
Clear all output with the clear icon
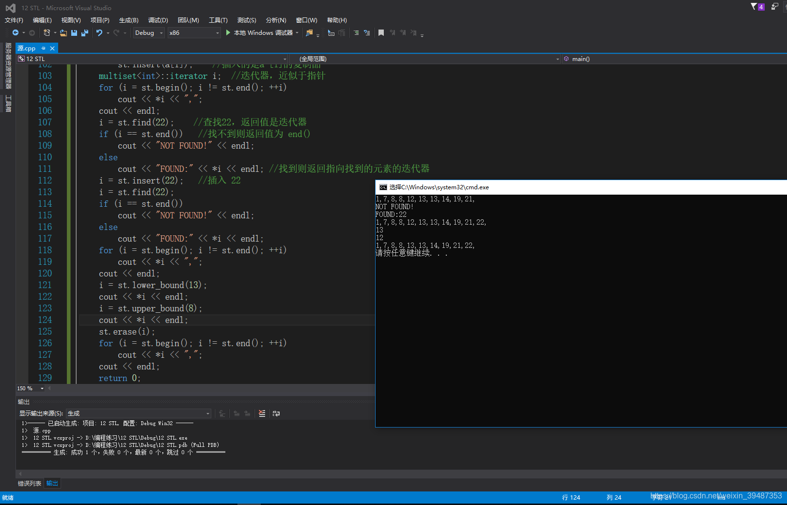262,413
